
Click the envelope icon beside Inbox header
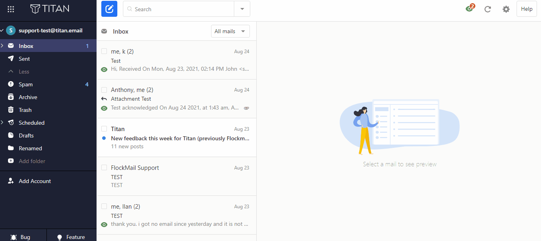click(104, 31)
